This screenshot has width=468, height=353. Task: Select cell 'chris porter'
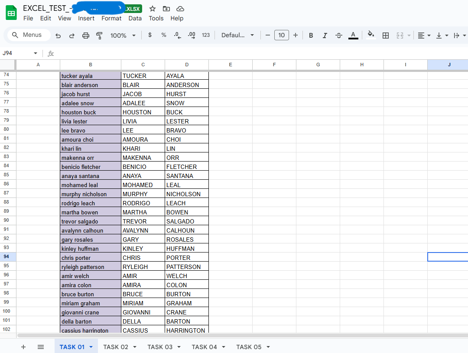[x=91, y=258]
